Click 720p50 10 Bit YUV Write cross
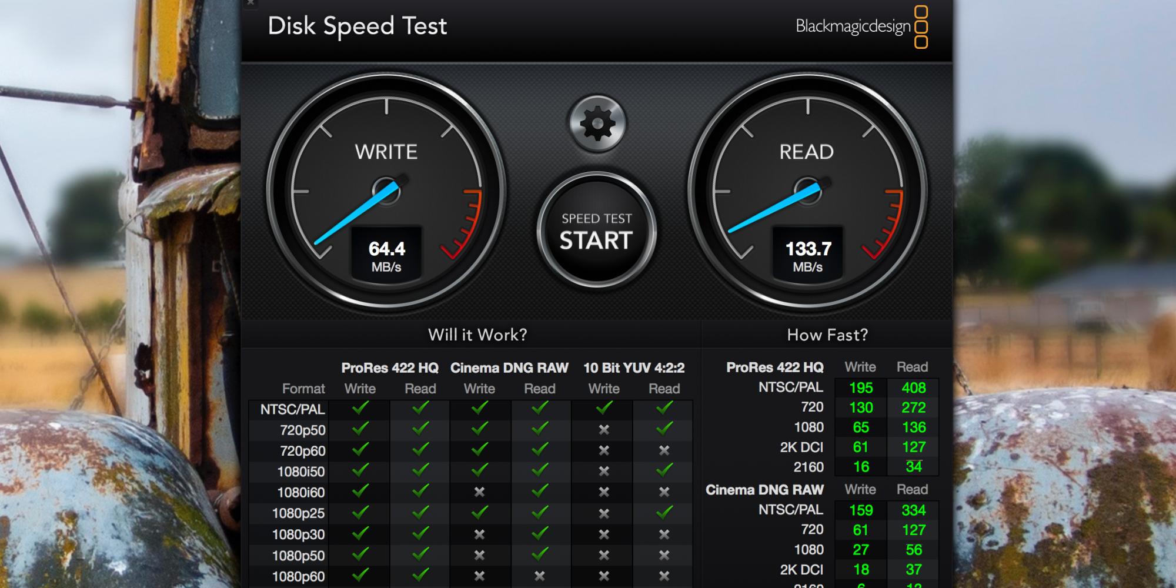1176x588 pixels. tap(604, 430)
